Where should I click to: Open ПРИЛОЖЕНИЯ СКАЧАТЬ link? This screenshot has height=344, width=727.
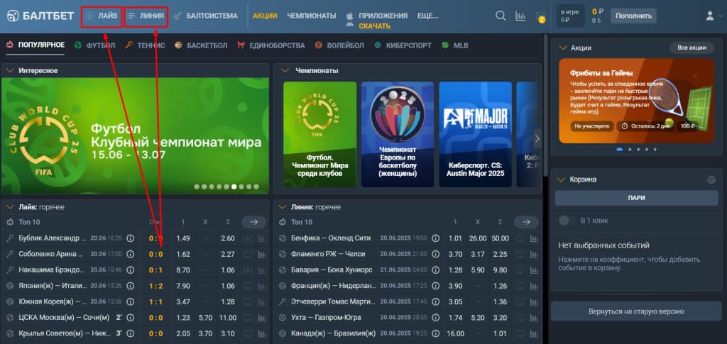377,21
